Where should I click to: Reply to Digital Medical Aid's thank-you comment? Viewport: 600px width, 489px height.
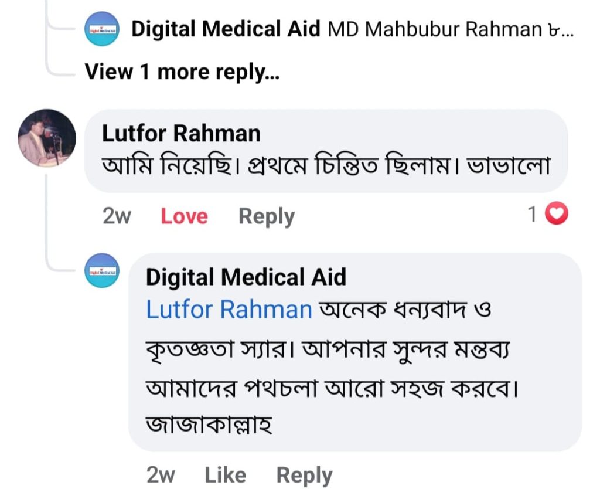pyautogui.click(x=304, y=475)
